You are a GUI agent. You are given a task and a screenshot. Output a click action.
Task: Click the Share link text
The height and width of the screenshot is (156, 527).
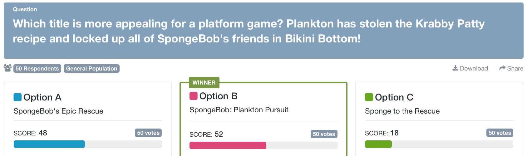[x=515, y=68]
